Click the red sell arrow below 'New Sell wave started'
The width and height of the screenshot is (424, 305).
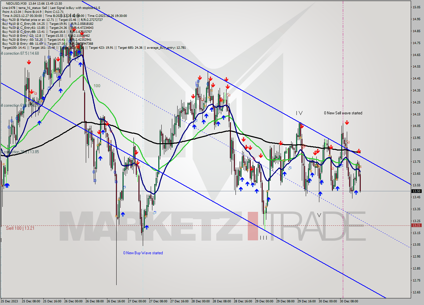(x=346, y=122)
